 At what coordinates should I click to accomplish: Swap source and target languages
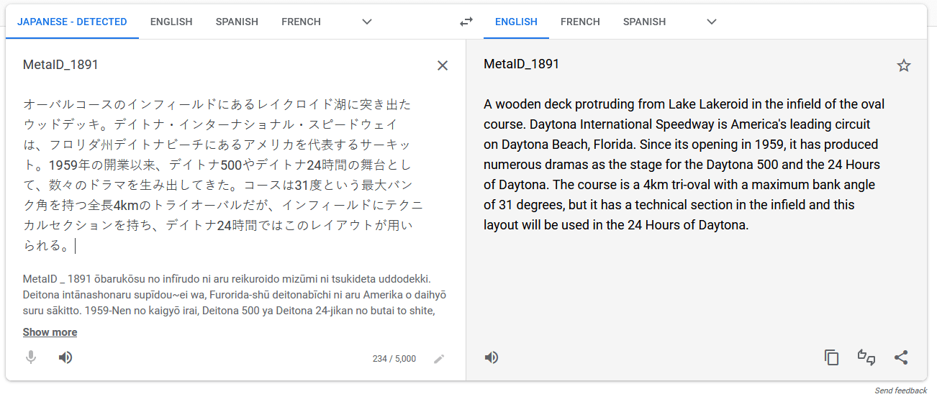click(x=466, y=22)
